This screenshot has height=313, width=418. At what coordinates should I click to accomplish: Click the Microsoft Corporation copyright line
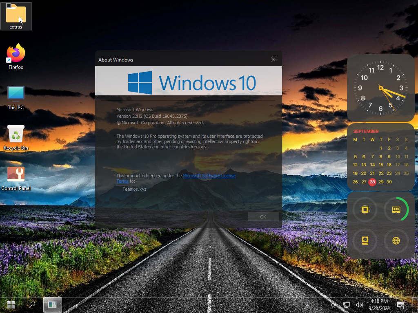click(160, 123)
